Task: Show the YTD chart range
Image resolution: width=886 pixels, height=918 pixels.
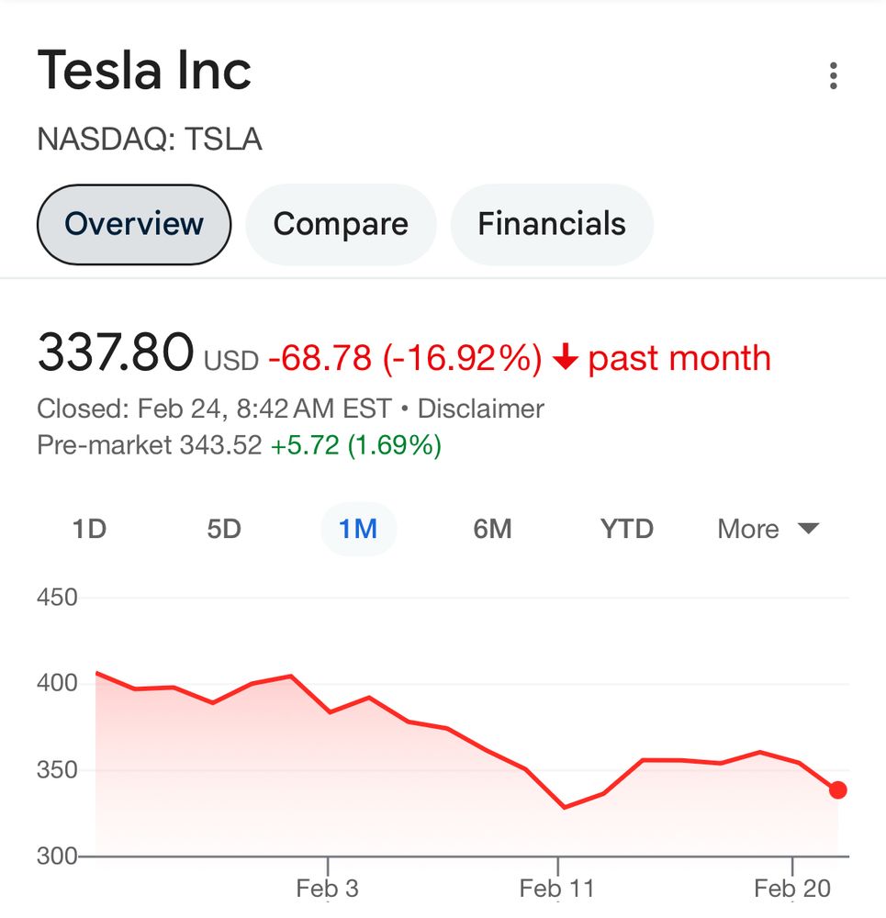Action: (x=627, y=529)
